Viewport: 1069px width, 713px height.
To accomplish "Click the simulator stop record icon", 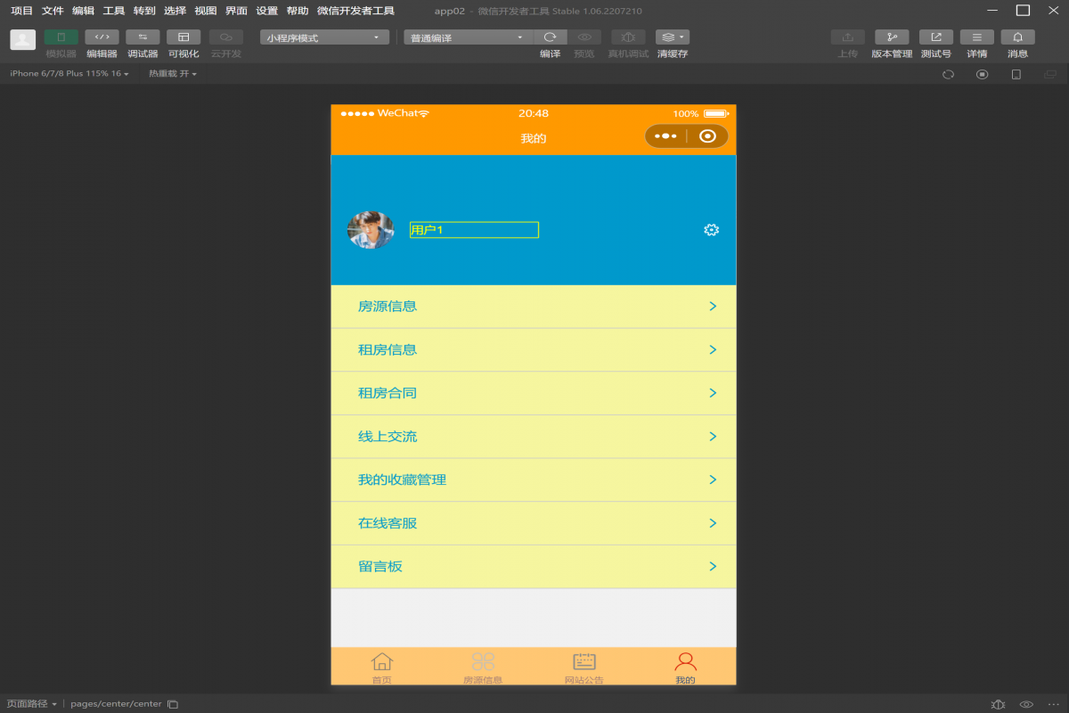I will [982, 75].
